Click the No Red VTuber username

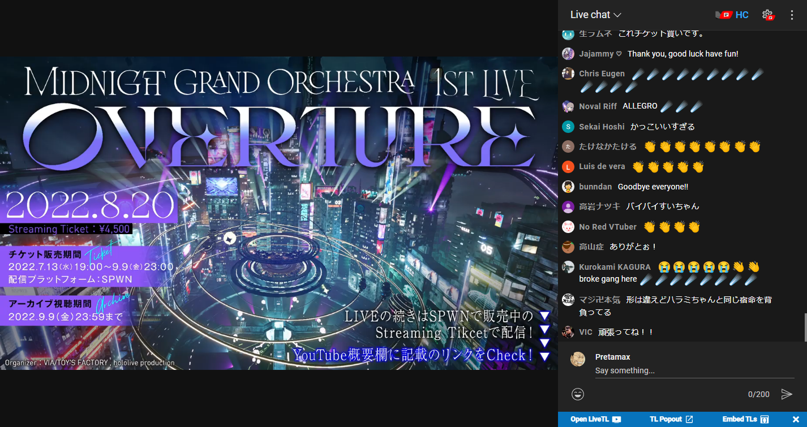[x=608, y=227]
